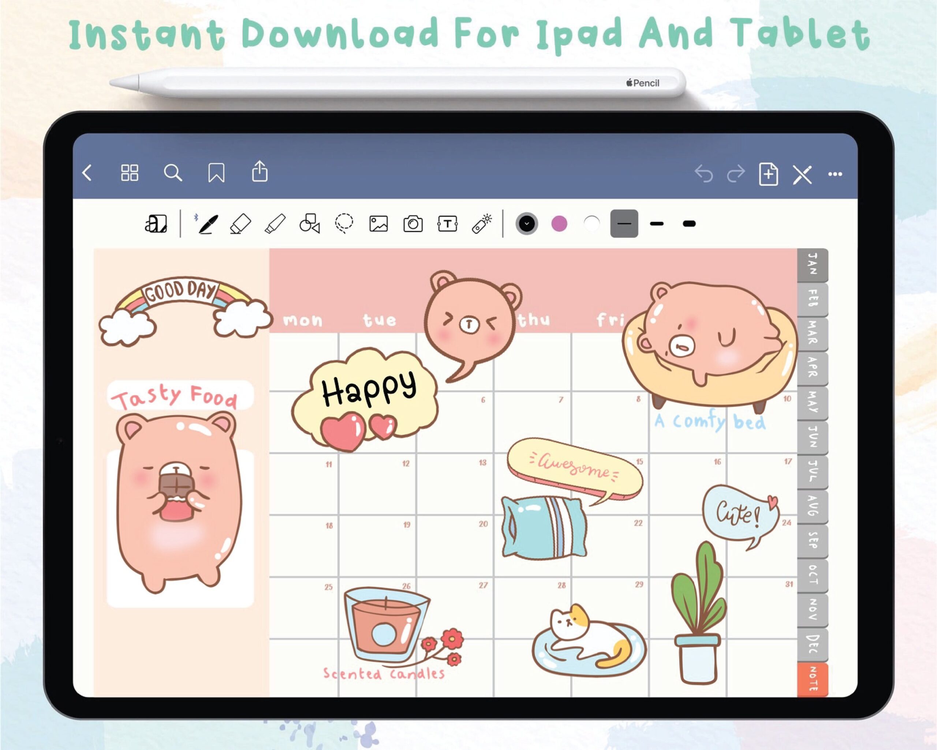Go to the OCT month tab

[x=812, y=576]
